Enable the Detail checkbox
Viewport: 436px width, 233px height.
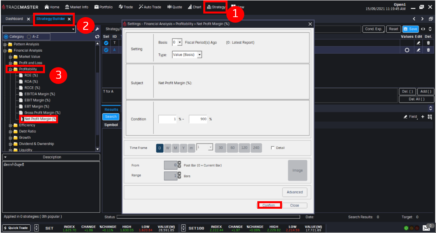tap(272, 148)
